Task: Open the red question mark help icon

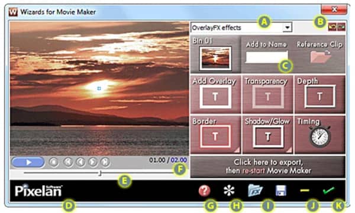Action: click(x=204, y=191)
